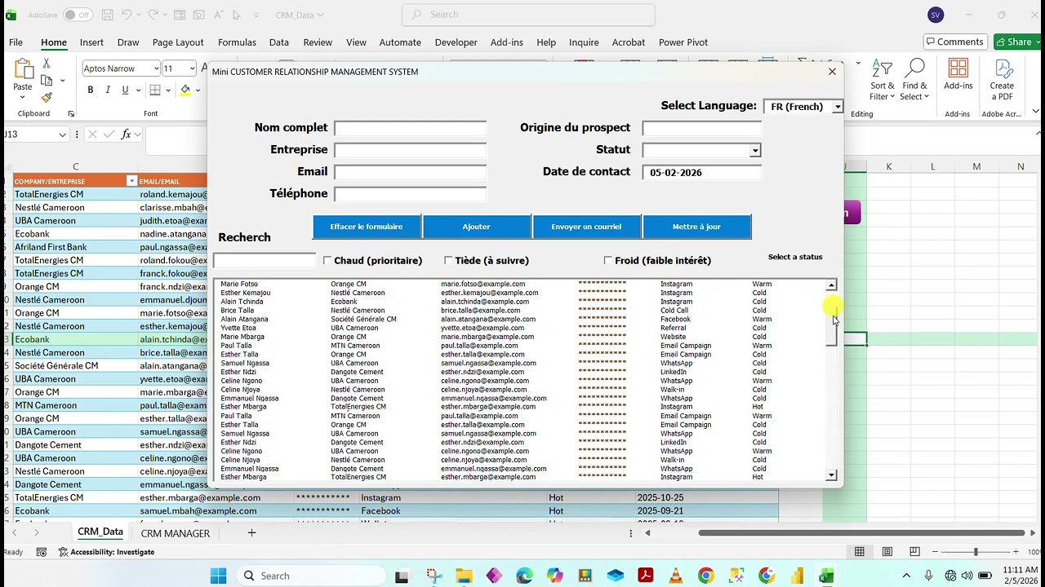Screen dimensions: 1045x587
Task: Toggle Bold formatting in the ribbon
Action: click(x=91, y=90)
